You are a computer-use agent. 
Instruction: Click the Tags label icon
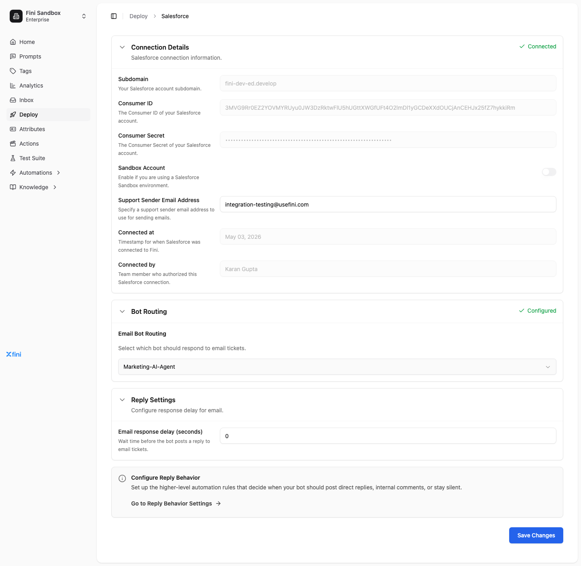pyautogui.click(x=13, y=71)
